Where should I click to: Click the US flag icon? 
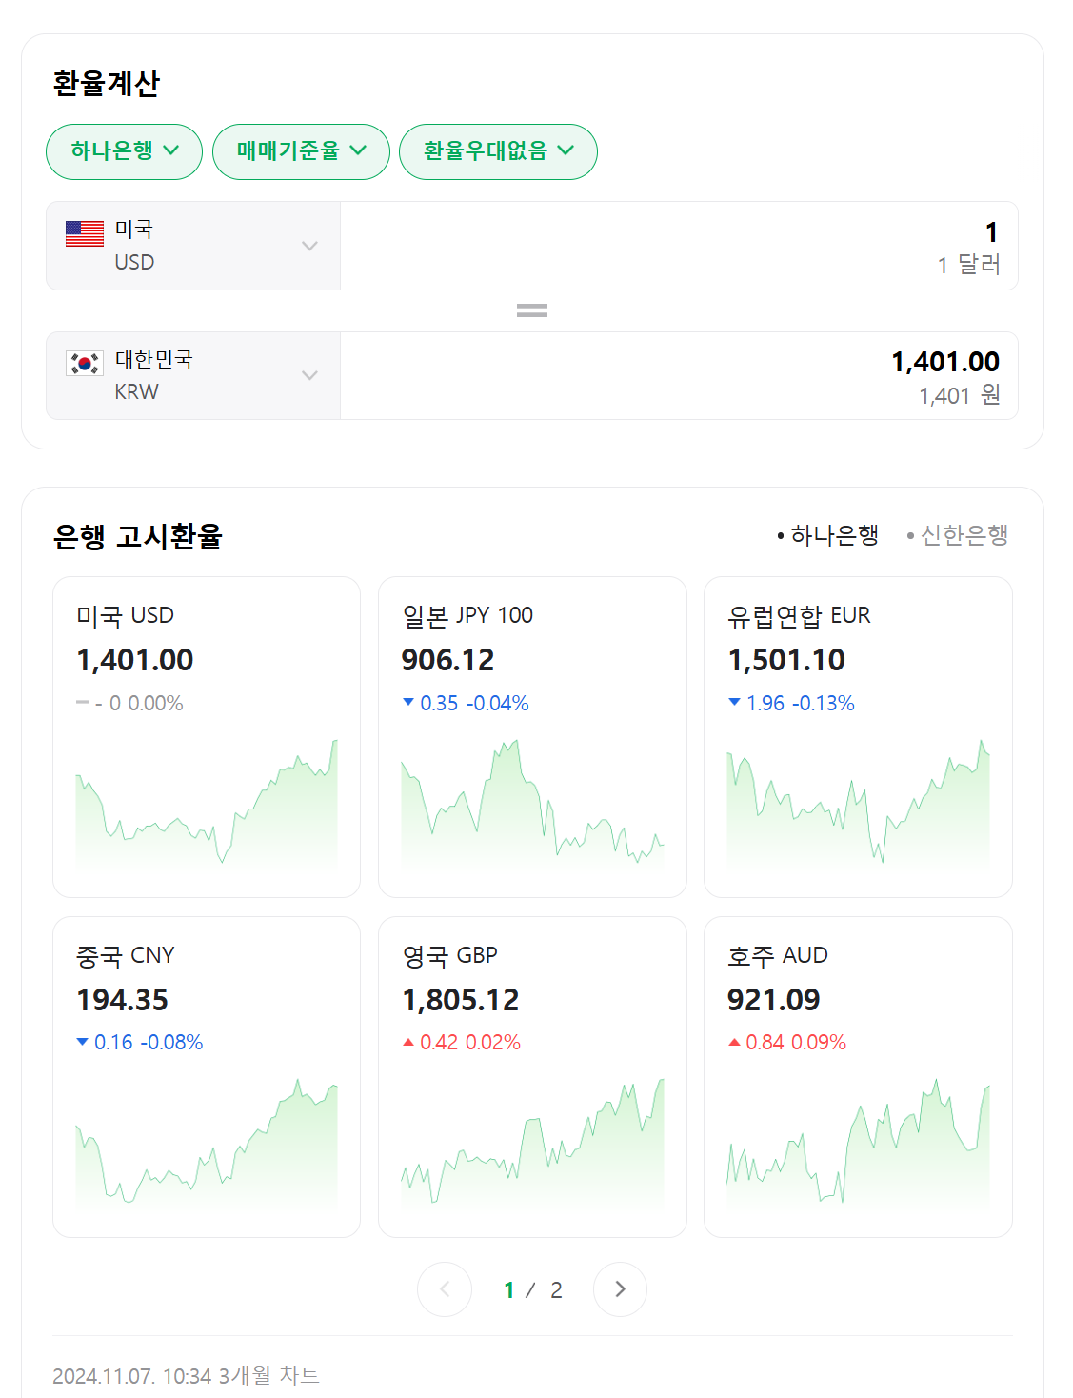(x=85, y=233)
